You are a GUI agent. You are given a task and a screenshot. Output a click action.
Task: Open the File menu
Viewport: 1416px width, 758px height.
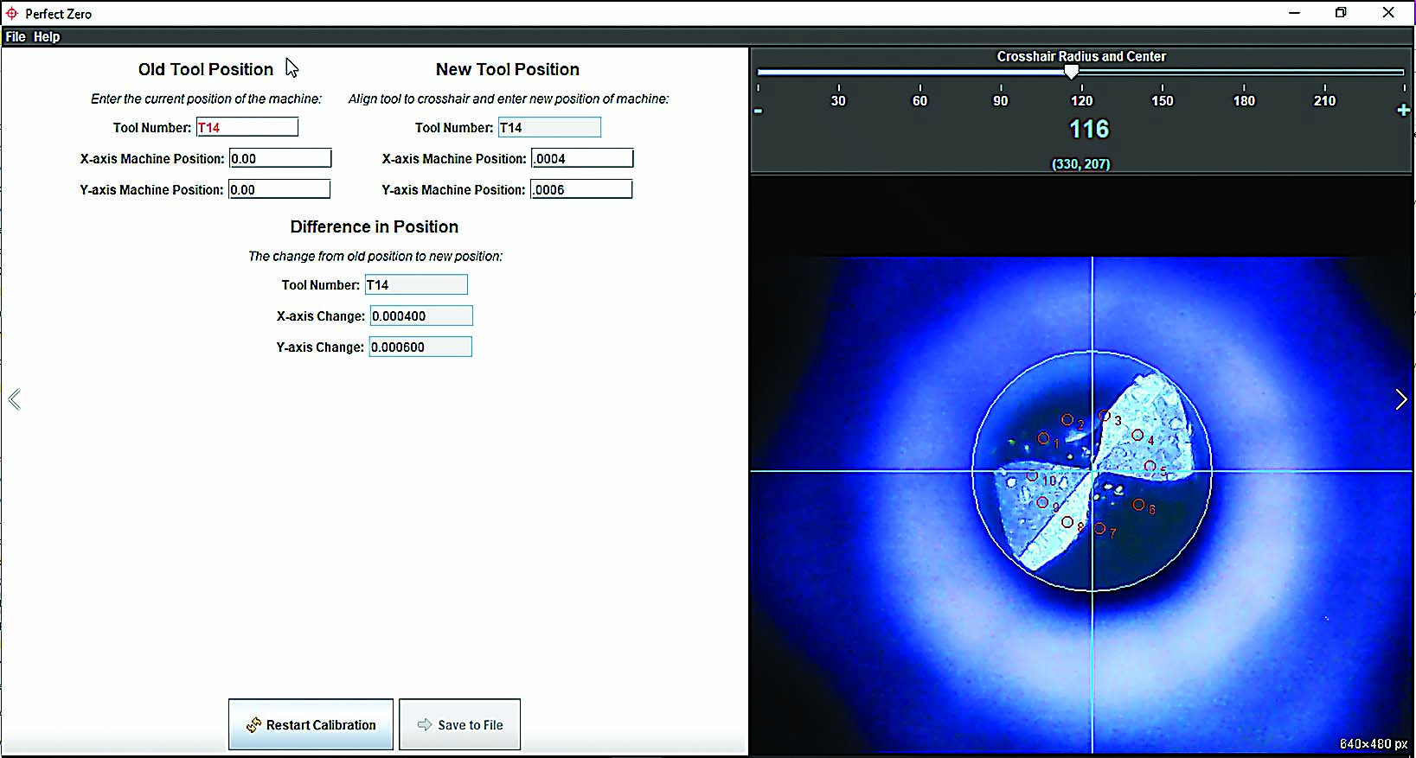16,37
